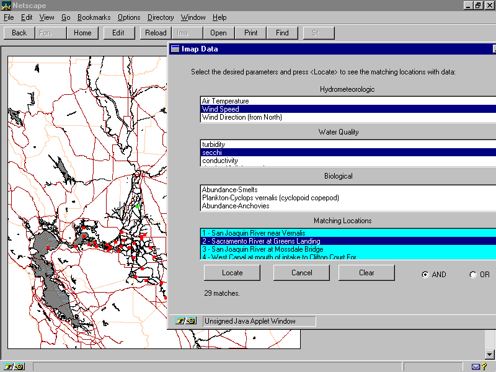496x372 pixels.
Task: Click the Print toolbar button
Action: [250, 33]
